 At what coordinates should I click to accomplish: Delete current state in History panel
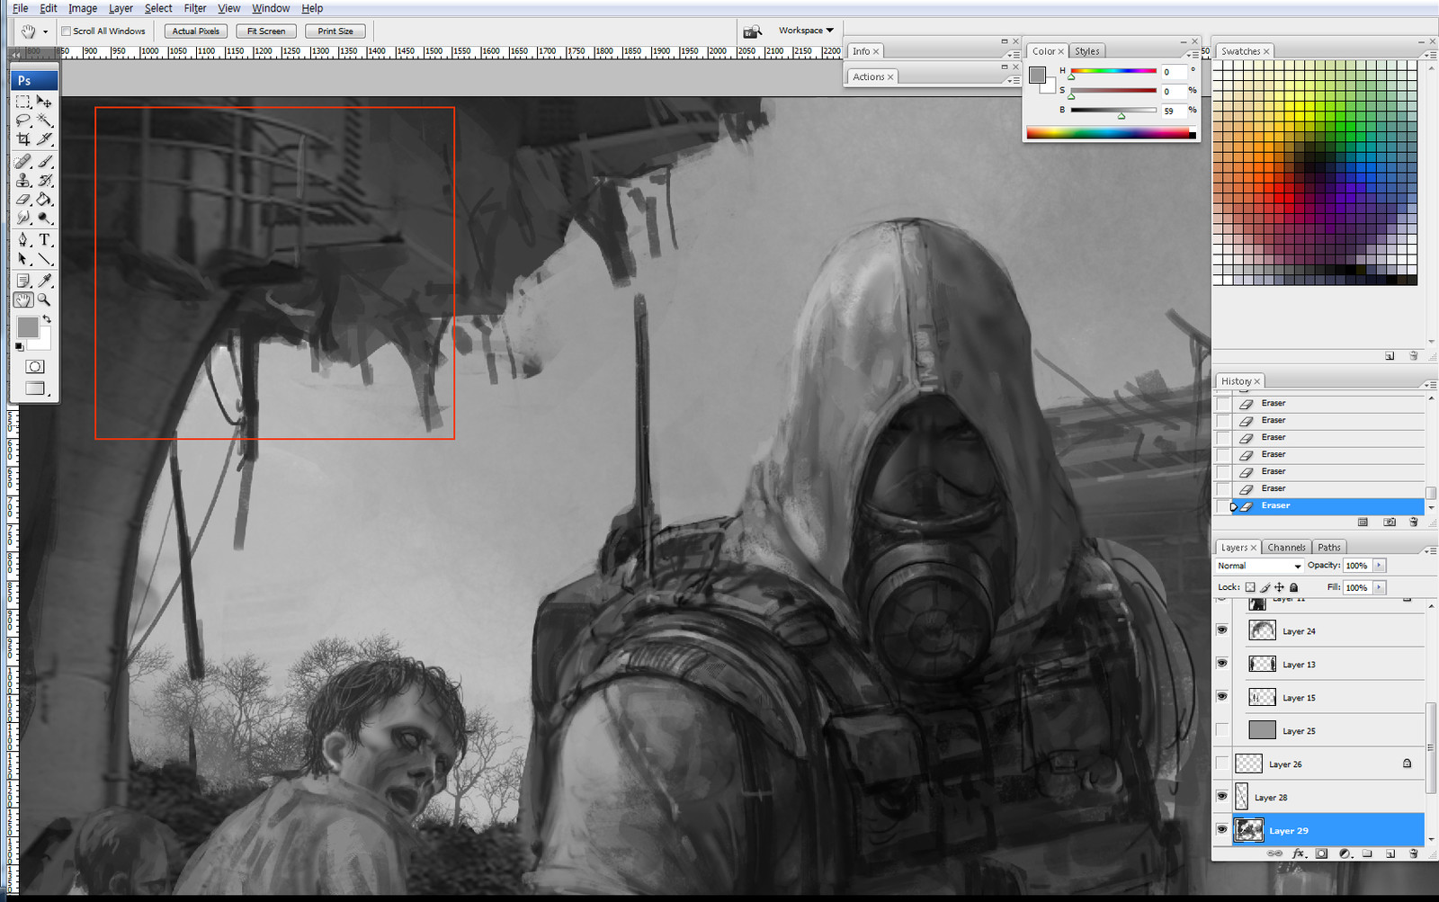coord(1413,522)
